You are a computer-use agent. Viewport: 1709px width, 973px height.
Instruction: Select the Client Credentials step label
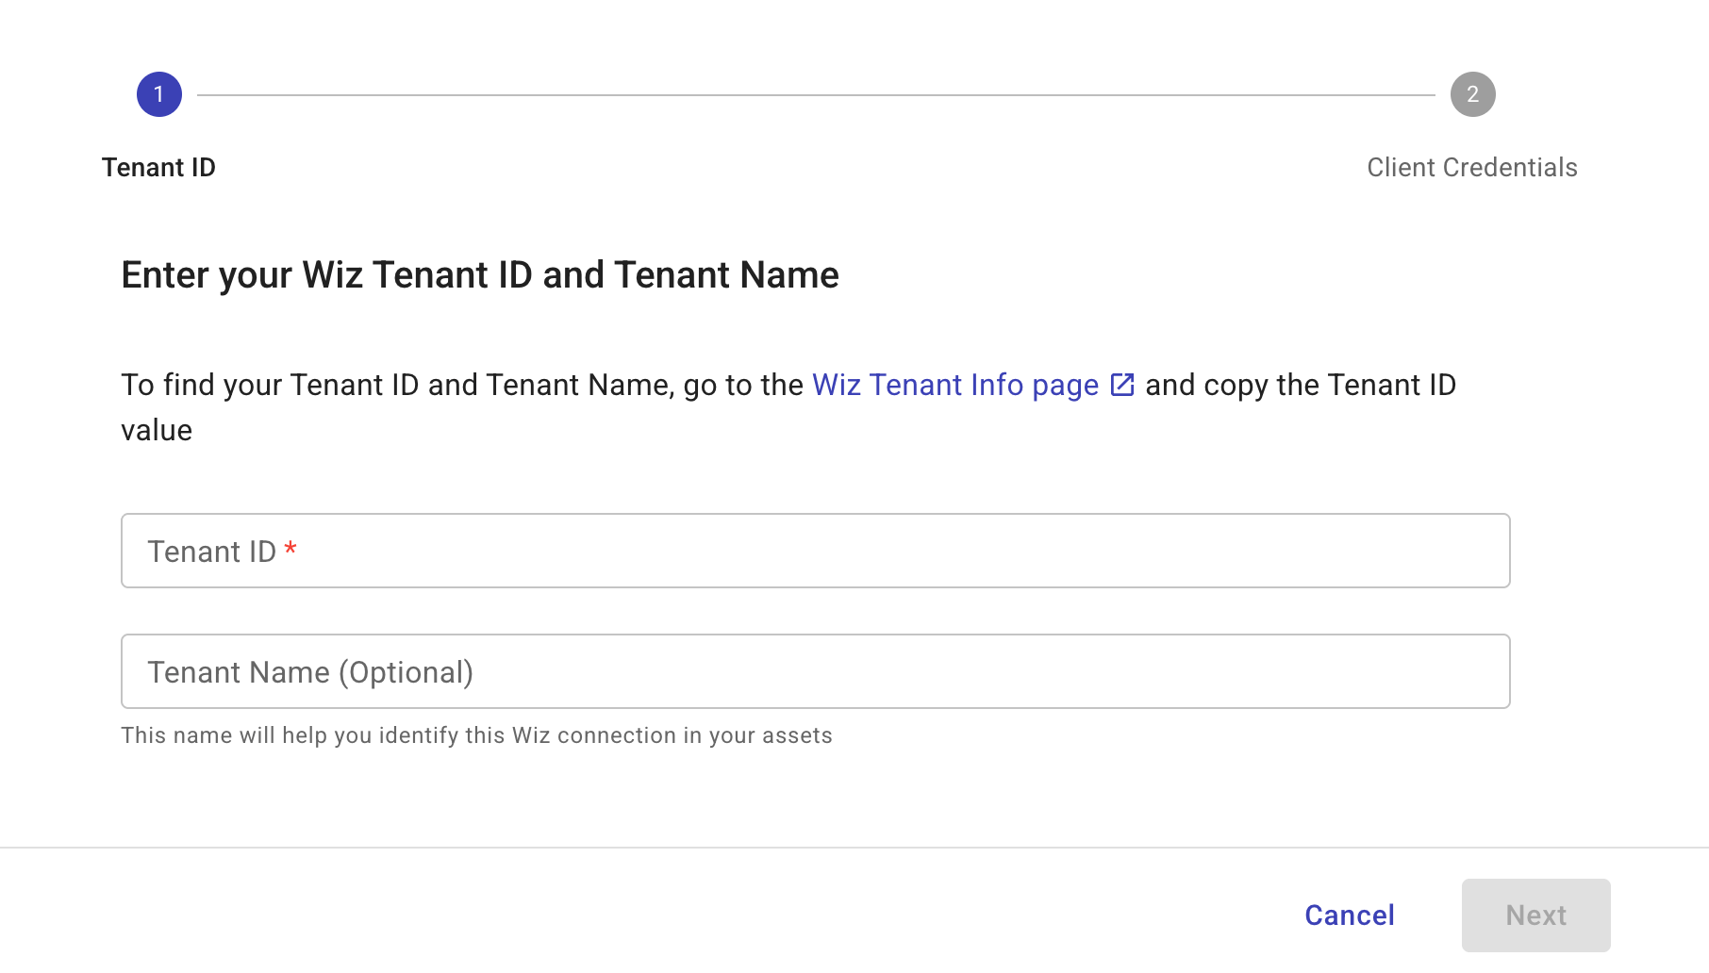[x=1471, y=168]
